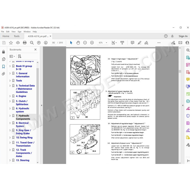Open the Help menu
The height and width of the screenshot is (190, 190).
coord(35,32)
